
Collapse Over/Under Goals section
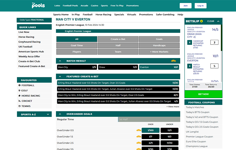coord(60,114)
